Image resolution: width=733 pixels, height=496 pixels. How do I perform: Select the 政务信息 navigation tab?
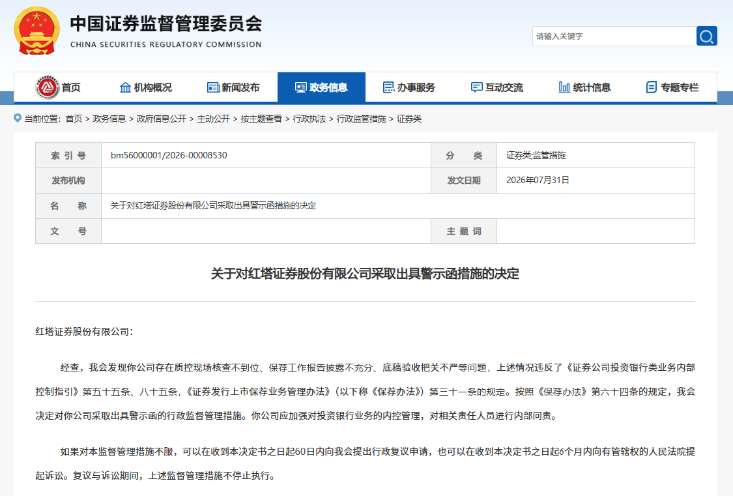click(x=322, y=87)
